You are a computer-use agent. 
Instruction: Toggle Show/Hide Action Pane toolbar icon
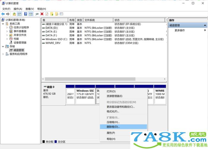click(31, 14)
